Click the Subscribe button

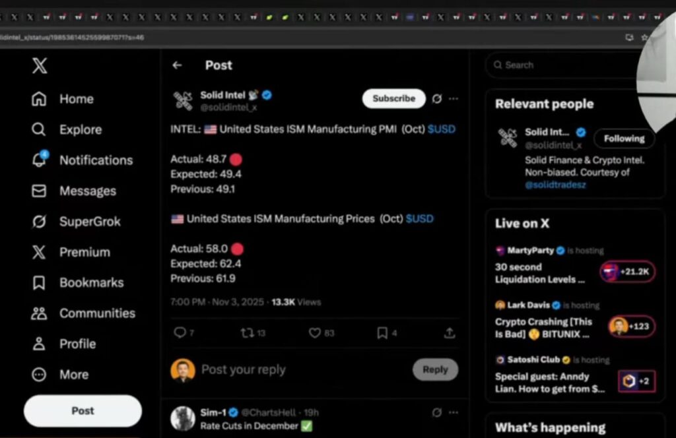(393, 98)
